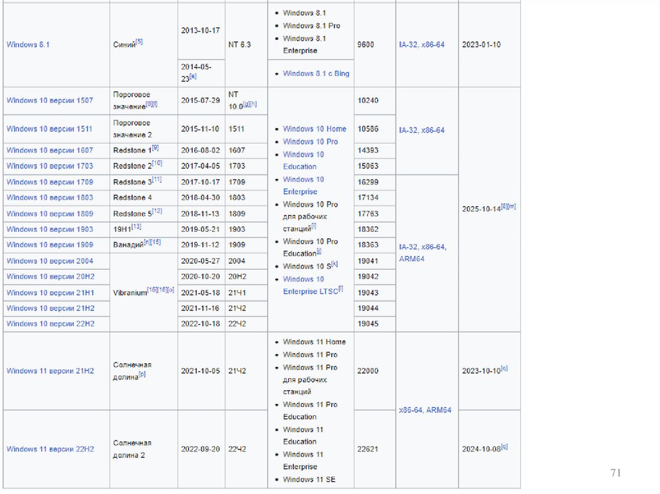Click build number 17134
Screen dimensions: 660x494
(x=368, y=197)
